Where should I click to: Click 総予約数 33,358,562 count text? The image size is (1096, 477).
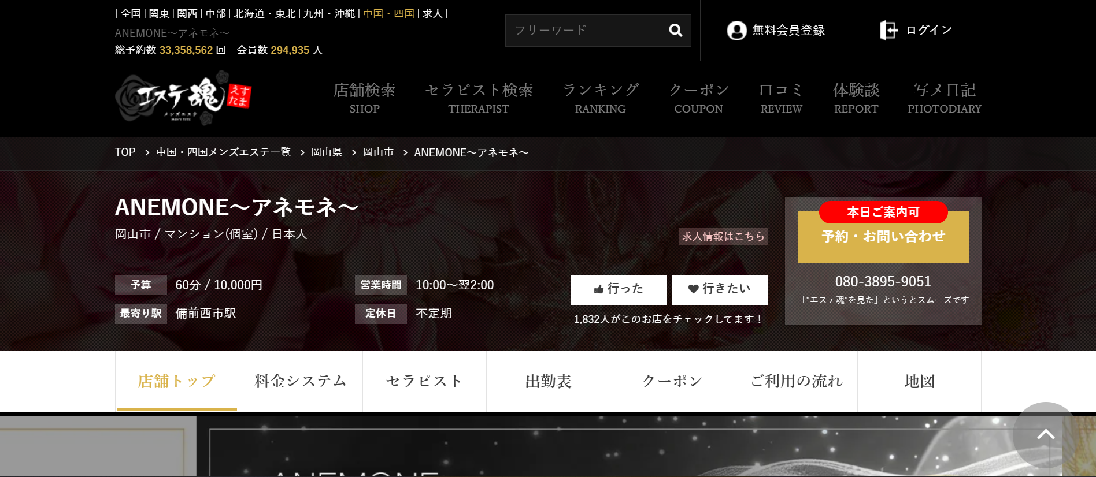(x=170, y=50)
